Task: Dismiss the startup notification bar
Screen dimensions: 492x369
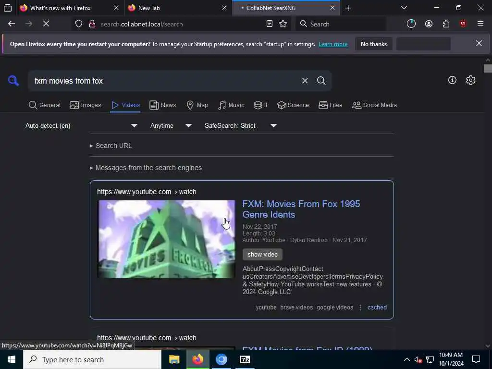Action: click(479, 44)
